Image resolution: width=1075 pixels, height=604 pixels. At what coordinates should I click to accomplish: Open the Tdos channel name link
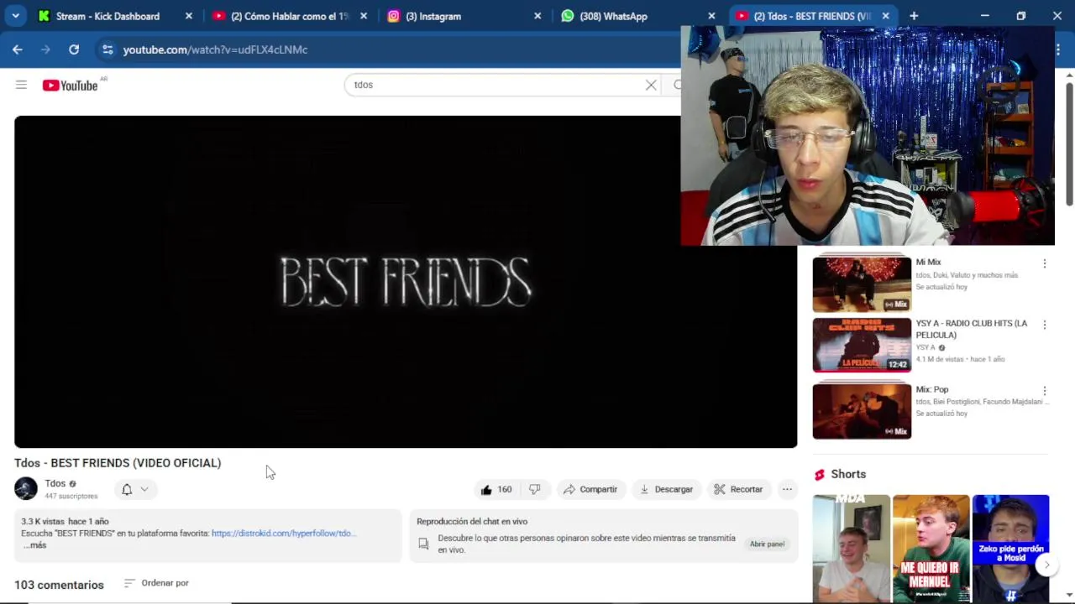point(55,483)
